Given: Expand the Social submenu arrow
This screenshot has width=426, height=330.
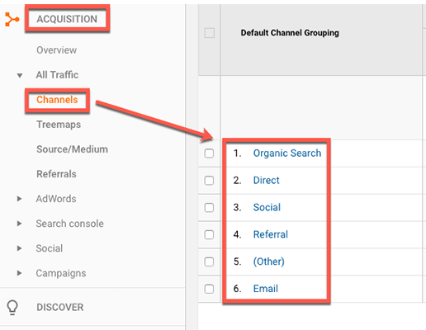Looking at the screenshot, I should pos(19,248).
